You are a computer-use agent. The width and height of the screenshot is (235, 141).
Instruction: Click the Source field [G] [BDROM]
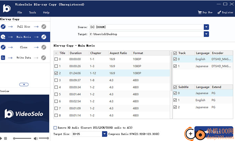147,27
